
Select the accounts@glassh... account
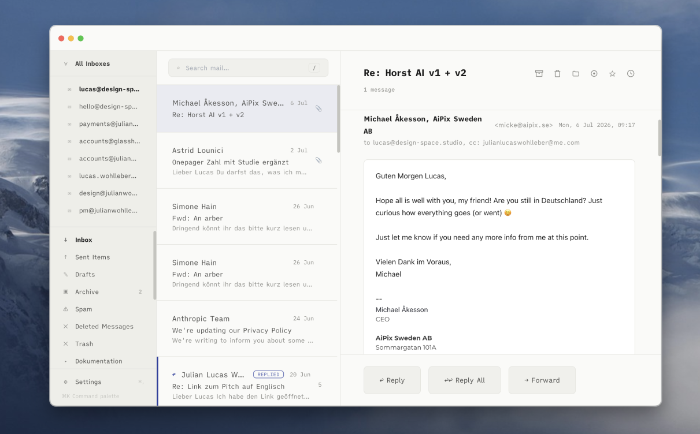tap(103, 141)
